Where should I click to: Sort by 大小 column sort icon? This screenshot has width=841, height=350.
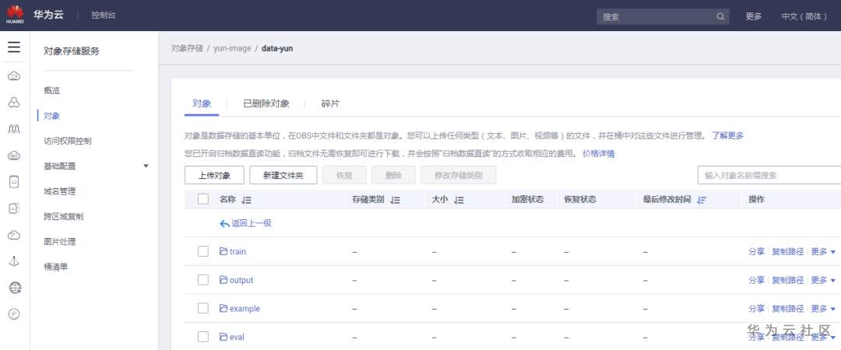(x=458, y=200)
